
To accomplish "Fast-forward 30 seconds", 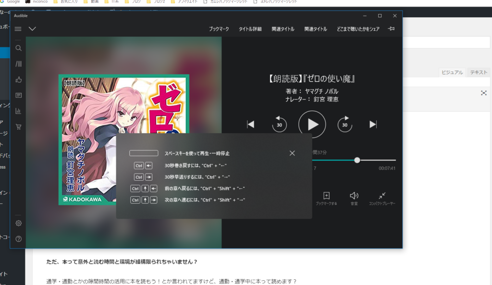I will point(345,124).
